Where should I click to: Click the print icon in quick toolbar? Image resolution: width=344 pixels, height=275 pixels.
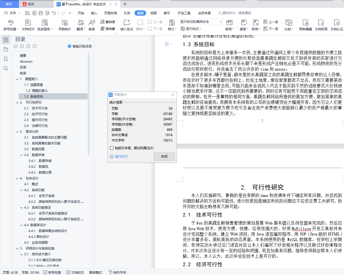41,13
